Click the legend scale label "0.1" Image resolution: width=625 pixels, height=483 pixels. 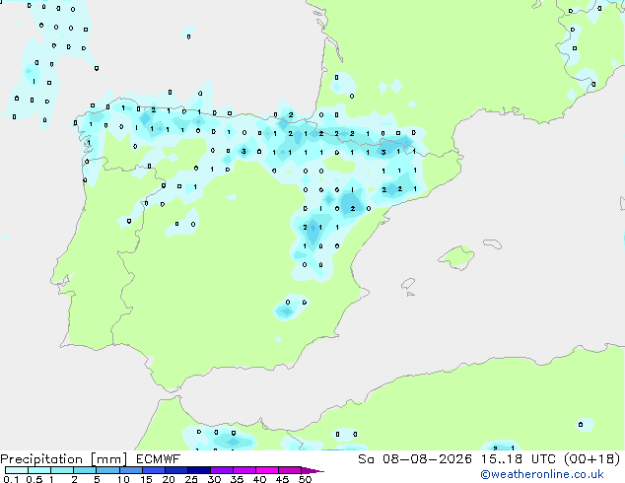(11, 479)
